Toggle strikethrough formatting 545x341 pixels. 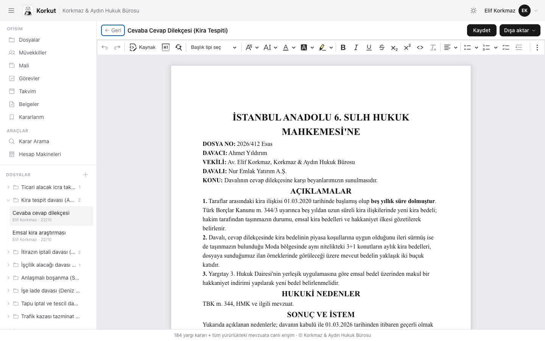pyautogui.click(x=382, y=47)
